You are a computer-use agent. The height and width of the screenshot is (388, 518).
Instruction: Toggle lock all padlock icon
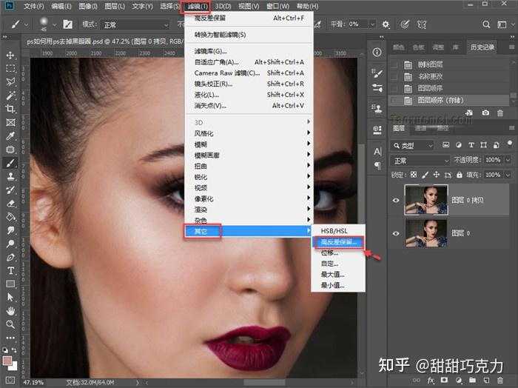[460, 175]
